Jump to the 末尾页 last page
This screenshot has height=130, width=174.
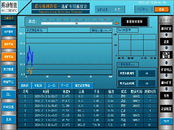point(38,86)
